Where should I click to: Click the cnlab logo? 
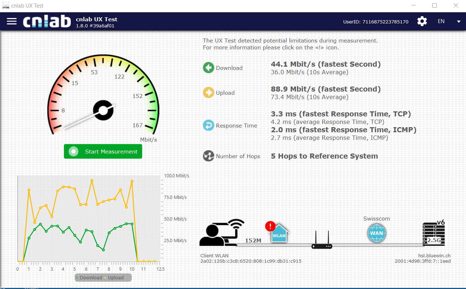[x=47, y=21]
